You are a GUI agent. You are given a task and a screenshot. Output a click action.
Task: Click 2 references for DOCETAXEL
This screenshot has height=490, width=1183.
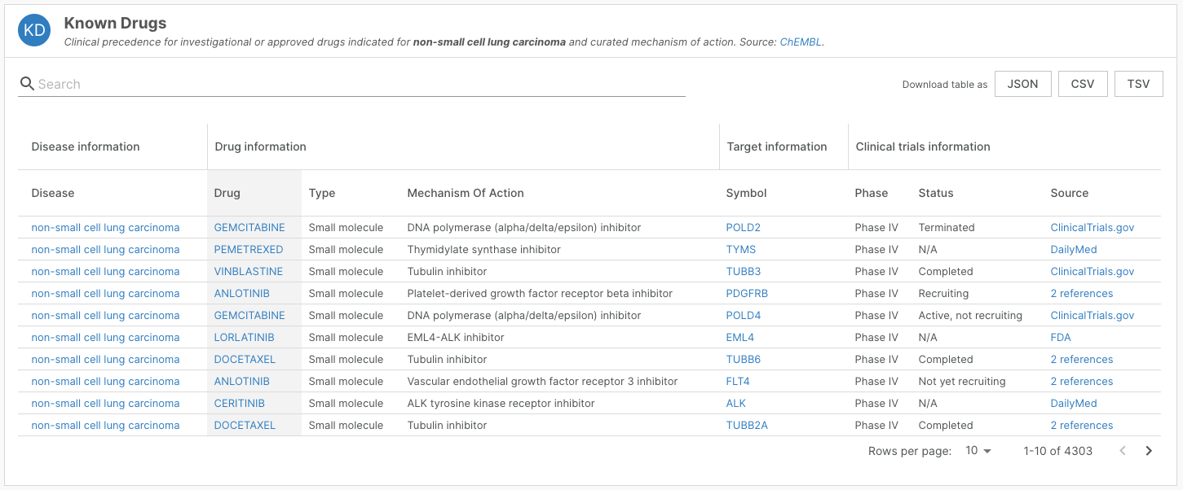point(1082,359)
